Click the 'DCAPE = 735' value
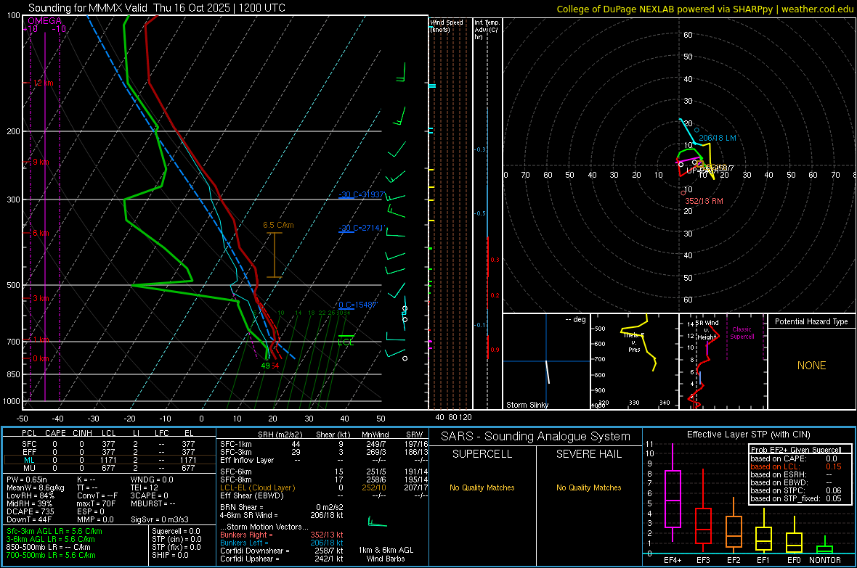The image size is (857, 568). pos(29,511)
